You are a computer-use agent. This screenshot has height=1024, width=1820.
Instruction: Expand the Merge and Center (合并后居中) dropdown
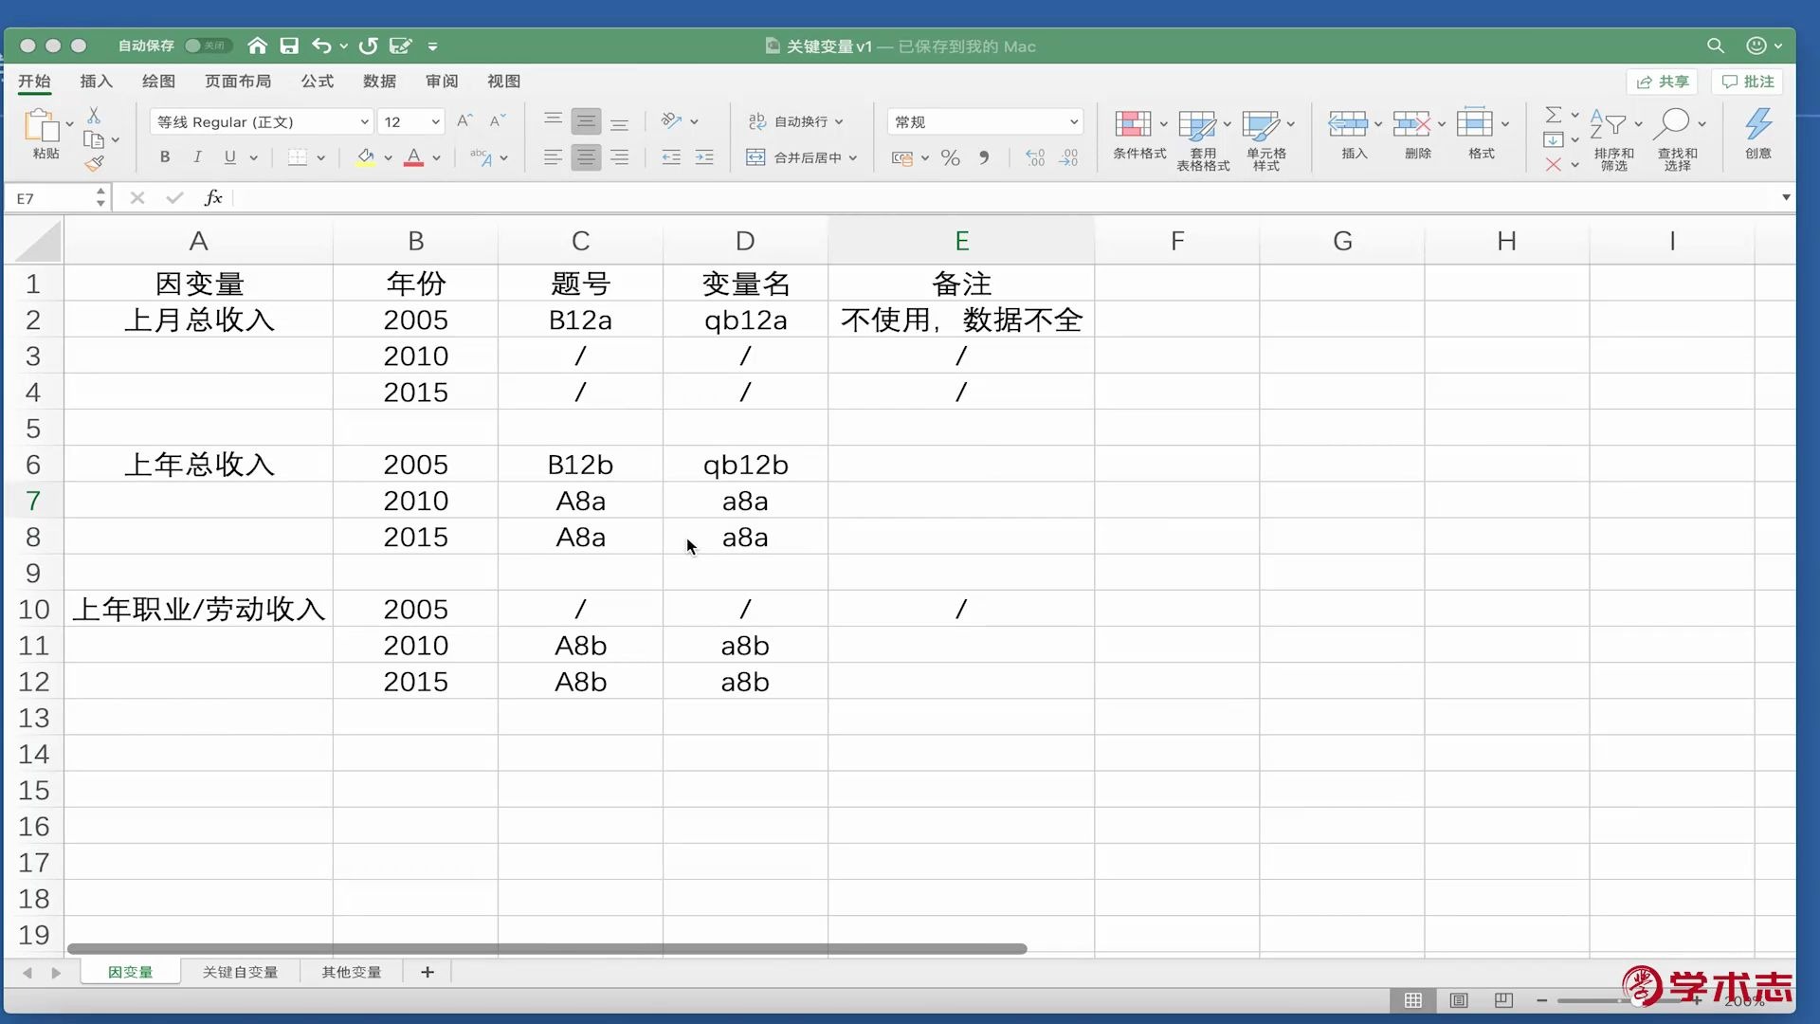853,158
